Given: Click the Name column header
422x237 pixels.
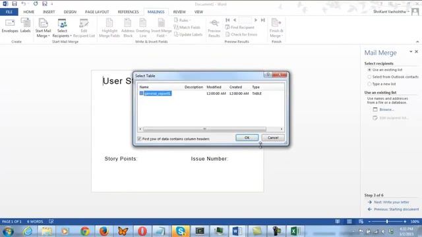Looking at the screenshot, I should [144, 87].
